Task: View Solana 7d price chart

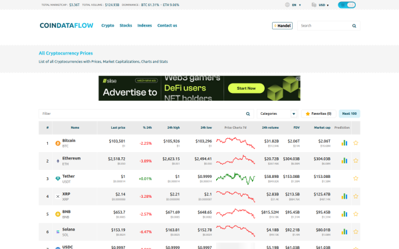Action: [x=235, y=230]
